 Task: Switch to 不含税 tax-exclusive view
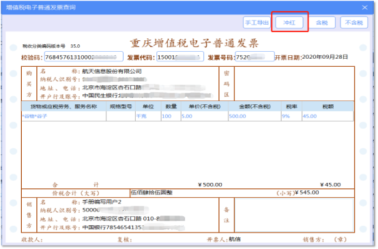pyautogui.click(x=354, y=23)
